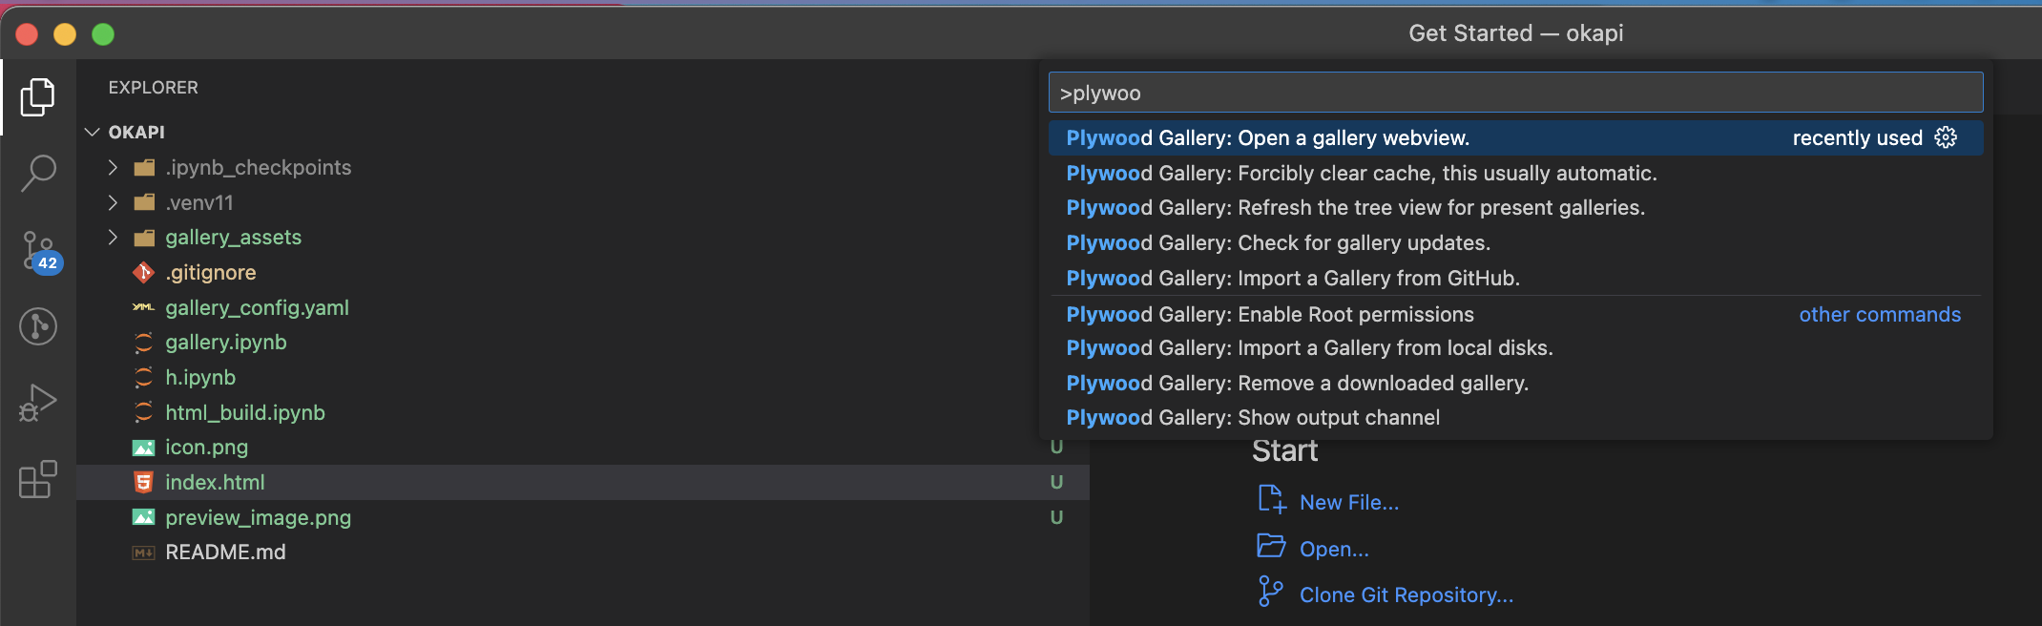This screenshot has width=2042, height=626.
Task: Open the Extensions view
Action: [x=38, y=479]
